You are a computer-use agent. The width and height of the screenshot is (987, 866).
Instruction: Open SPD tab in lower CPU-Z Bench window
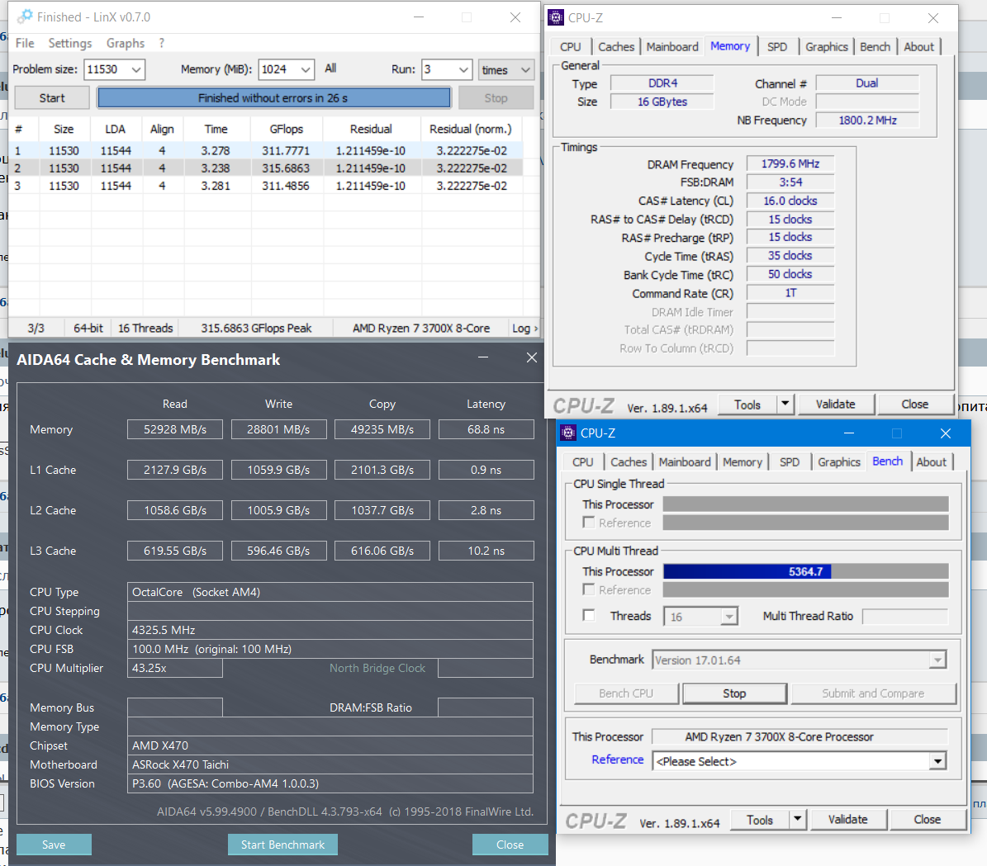pyautogui.click(x=790, y=462)
